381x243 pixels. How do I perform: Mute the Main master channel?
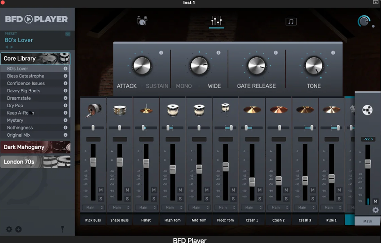click(x=376, y=201)
